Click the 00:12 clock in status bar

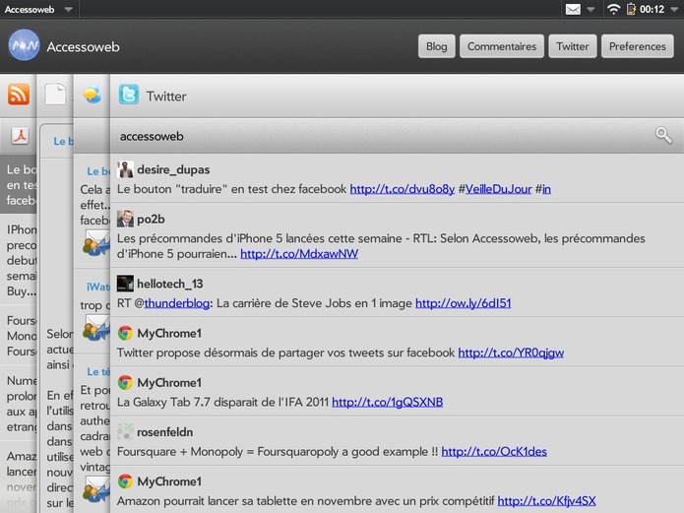pos(653,9)
